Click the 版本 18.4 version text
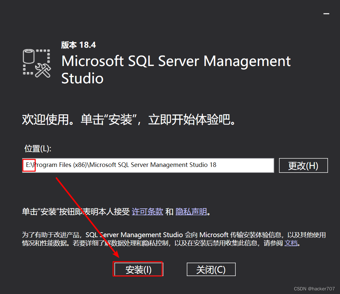 click(79, 45)
